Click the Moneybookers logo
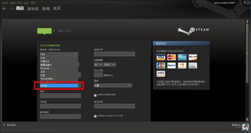This screenshot has height=133, width=251. coord(193,66)
